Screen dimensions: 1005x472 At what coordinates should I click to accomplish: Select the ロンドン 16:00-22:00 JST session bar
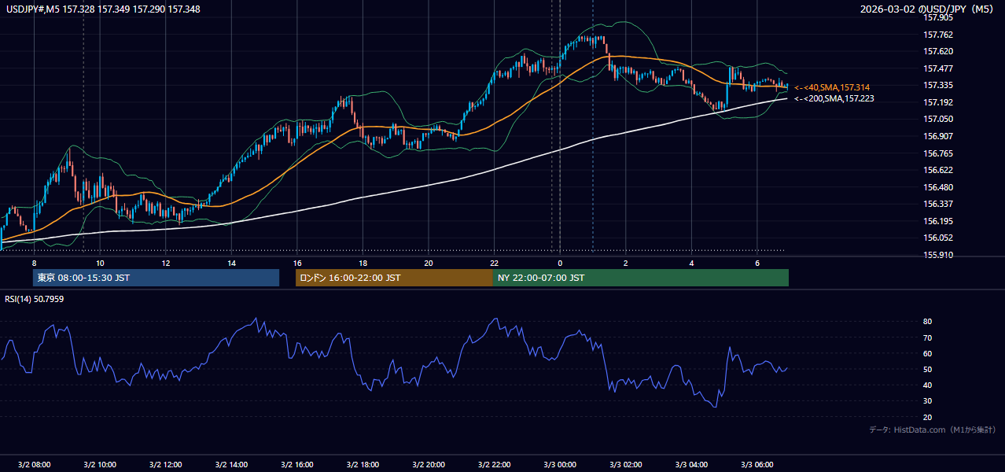tap(394, 278)
